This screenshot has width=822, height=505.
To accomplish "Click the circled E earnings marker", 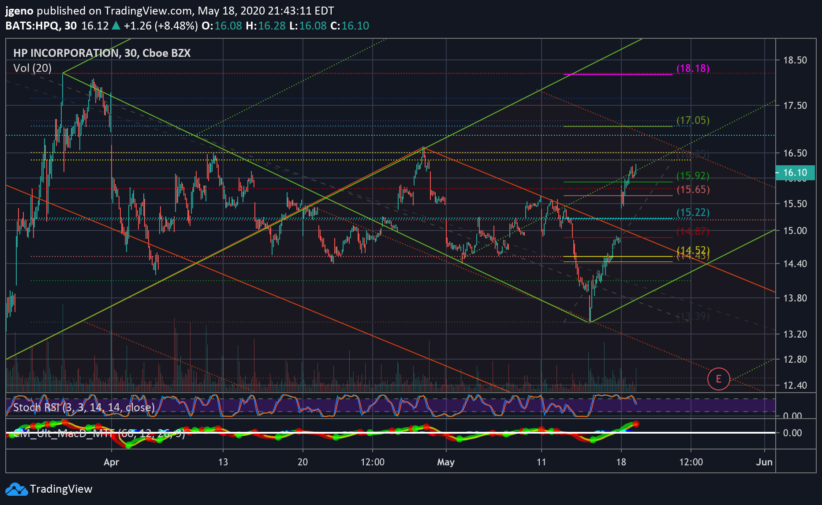I will (718, 379).
